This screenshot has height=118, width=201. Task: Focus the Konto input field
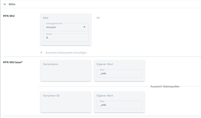coord(66,38)
